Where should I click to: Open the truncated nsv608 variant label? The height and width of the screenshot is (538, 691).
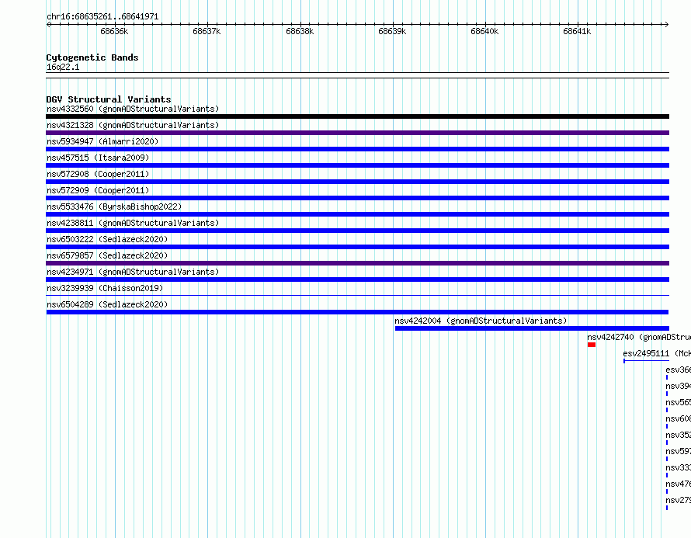tap(679, 418)
